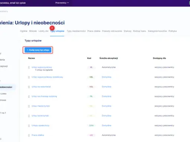Select the Typy urlopów tab
This screenshot has height=142, width=190.
57,31
